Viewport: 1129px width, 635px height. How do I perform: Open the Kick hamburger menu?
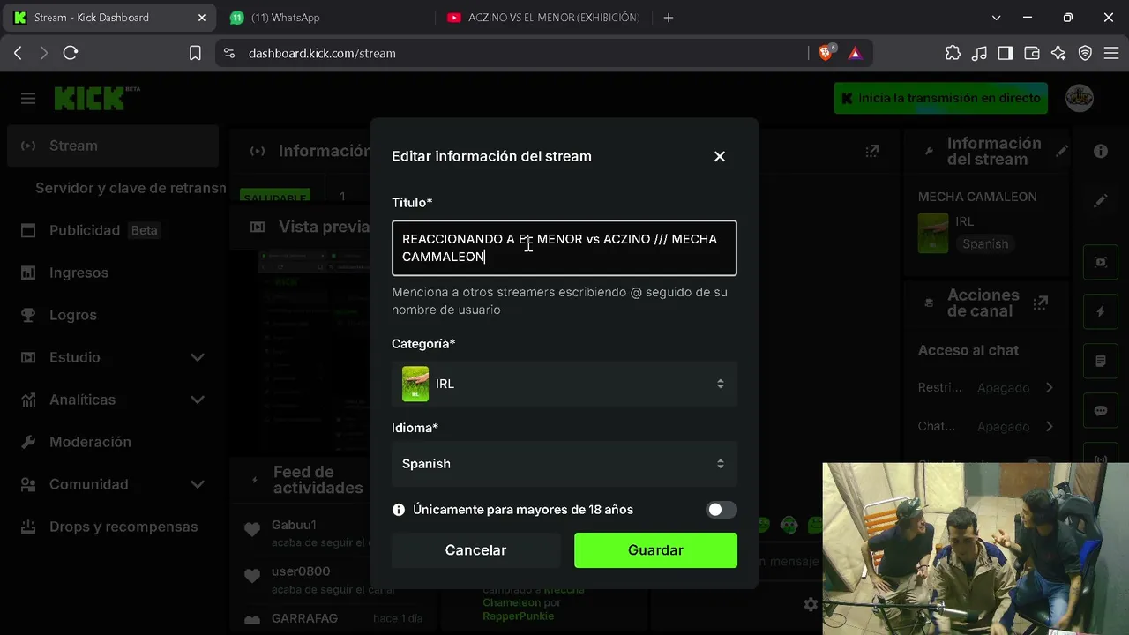tap(28, 99)
